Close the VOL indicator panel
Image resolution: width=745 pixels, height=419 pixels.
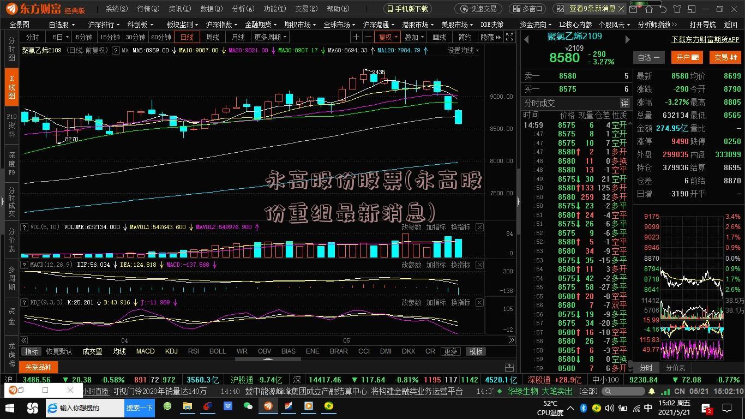coord(479,227)
